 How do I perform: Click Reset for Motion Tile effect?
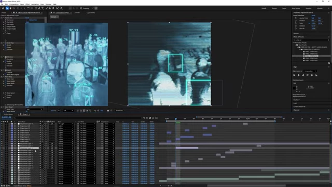coord(27,18)
